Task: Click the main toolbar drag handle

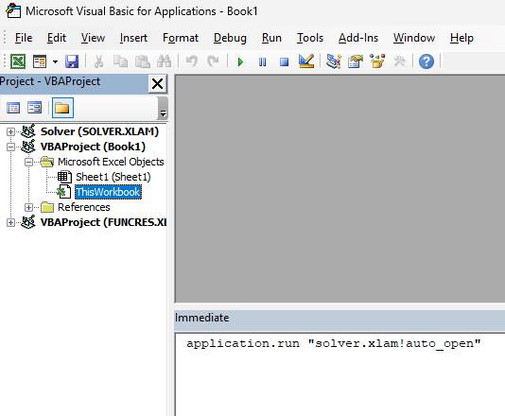Action: [x=5, y=61]
